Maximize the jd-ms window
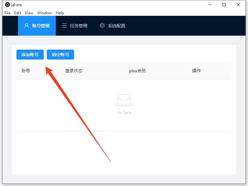248x186 pixels. pyautogui.click(x=224, y=5)
